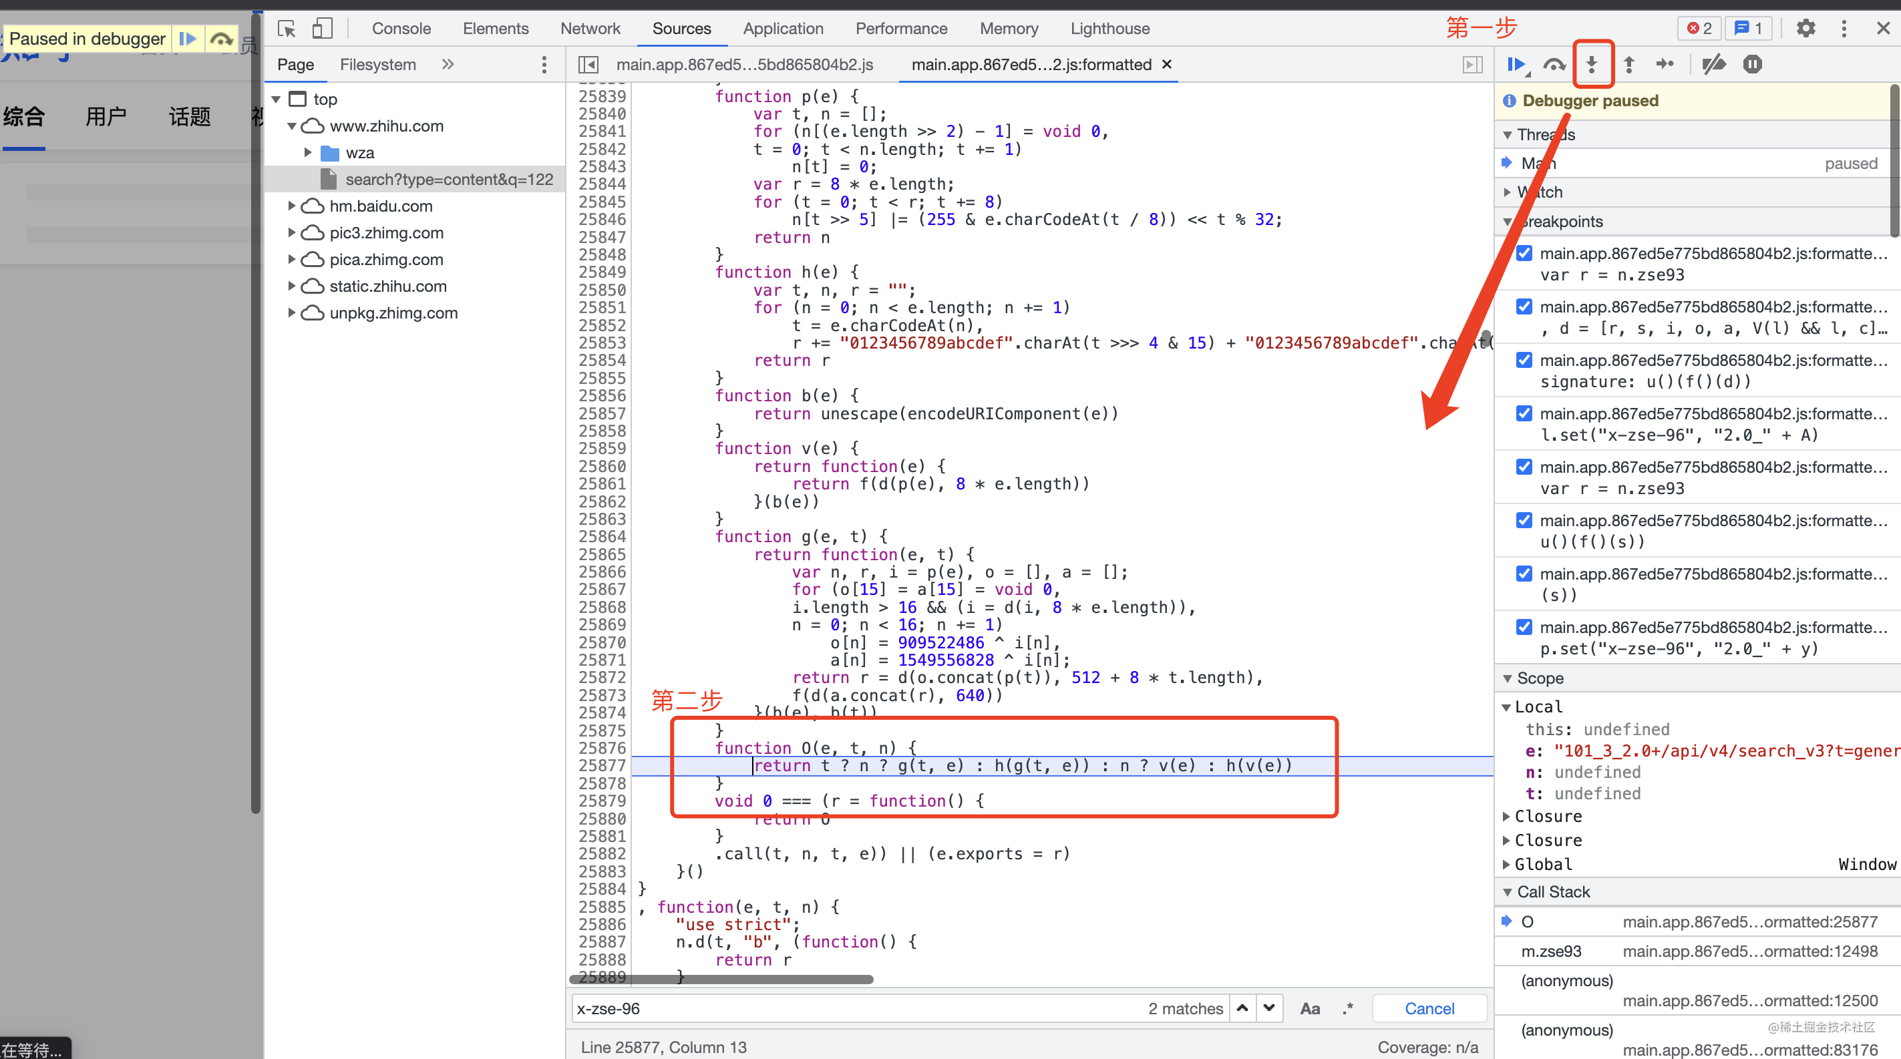Screen dimensions: 1901x1059
Task: Switch to Filesystem navigator tab
Action: pos(378,65)
